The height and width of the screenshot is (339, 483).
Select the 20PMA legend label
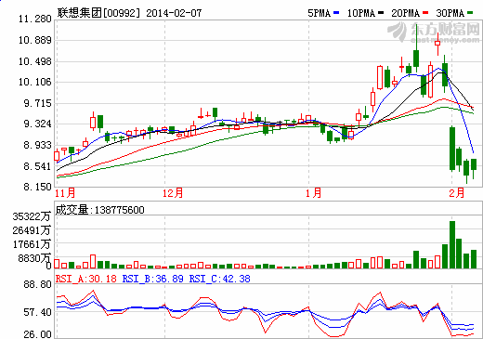[x=405, y=13]
